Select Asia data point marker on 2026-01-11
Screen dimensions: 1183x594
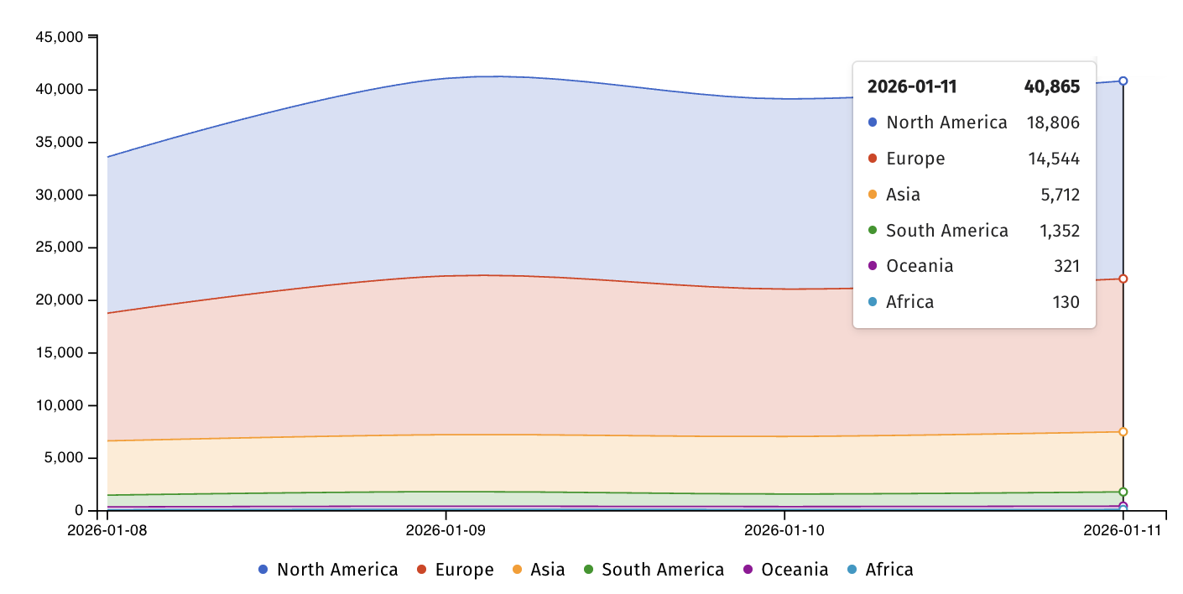pyautogui.click(x=1123, y=431)
